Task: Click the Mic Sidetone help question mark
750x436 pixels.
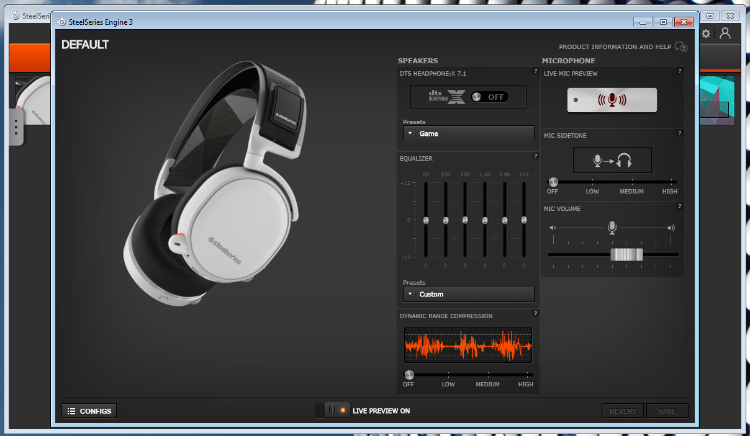Action: point(680,133)
